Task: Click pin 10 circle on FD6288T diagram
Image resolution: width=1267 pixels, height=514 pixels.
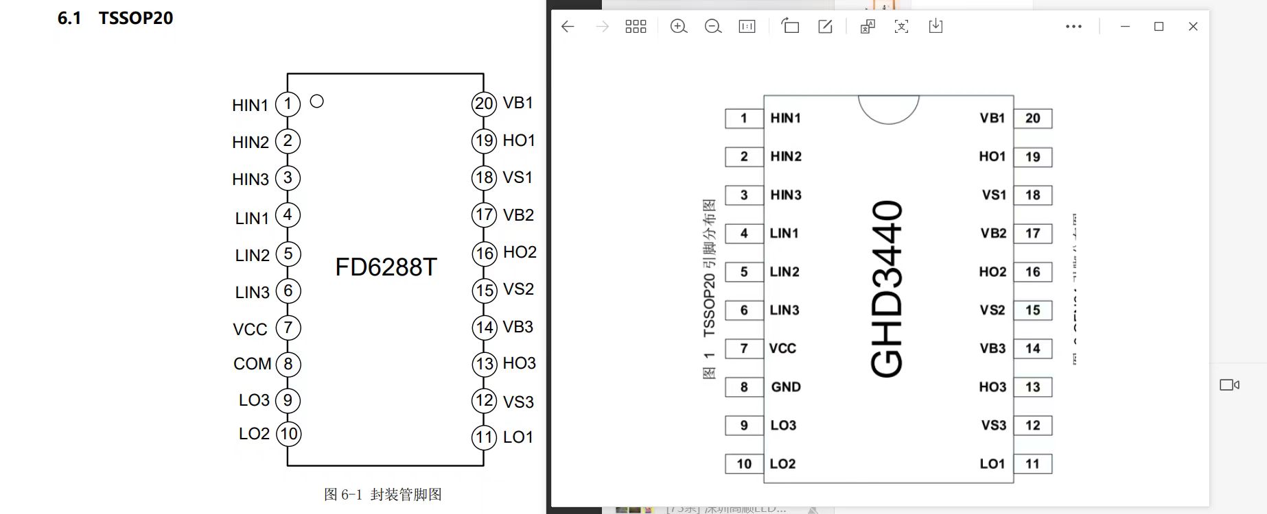Action: point(288,434)
